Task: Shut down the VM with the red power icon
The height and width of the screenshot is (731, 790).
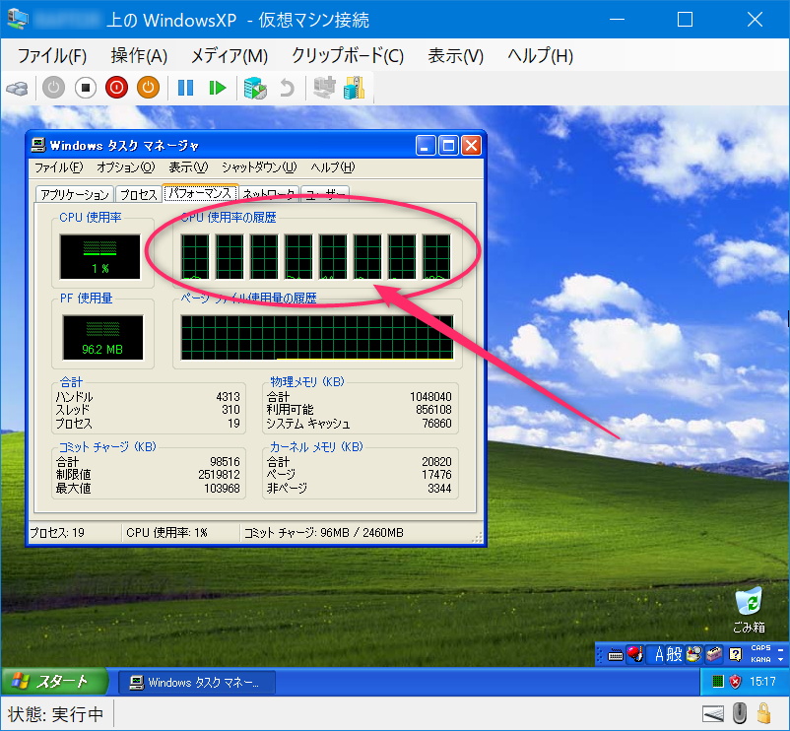Action: click(x=116, y=88)
